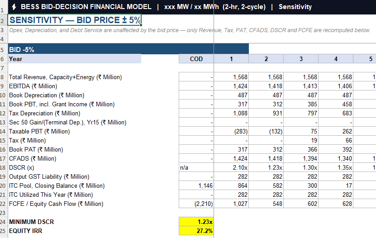
Task: Select Year 3 ITC Pool balance 300
Action: tap(301, 186)
